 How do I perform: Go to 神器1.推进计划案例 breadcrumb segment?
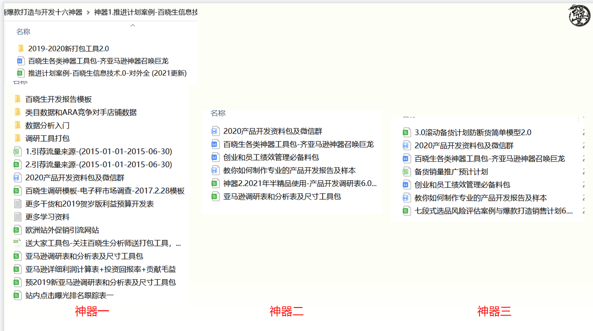145,12
